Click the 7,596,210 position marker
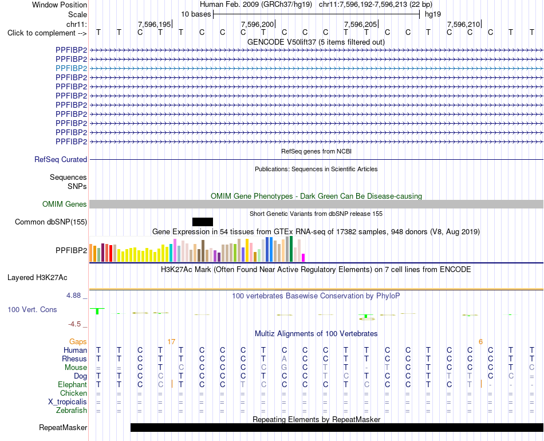This screenshot has width=544, height=441. [x=463, y=24]
